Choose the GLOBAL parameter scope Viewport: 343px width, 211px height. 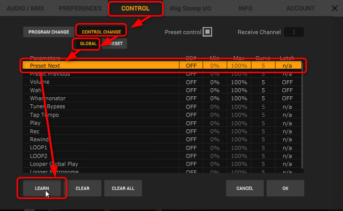(x=88, y=44)
